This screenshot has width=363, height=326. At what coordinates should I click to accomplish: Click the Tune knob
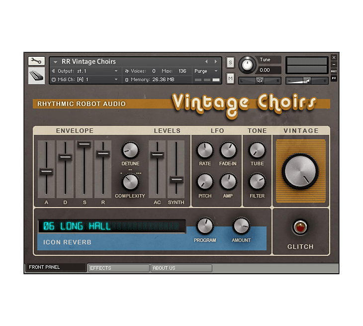247,65
